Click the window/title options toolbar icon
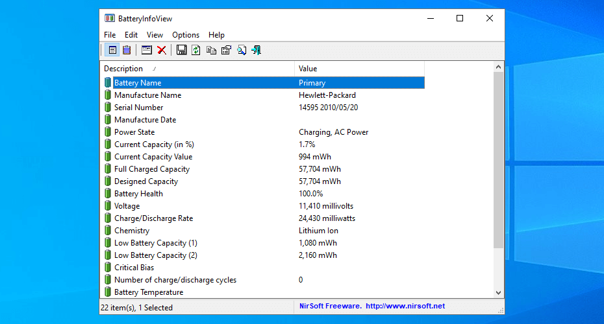Screen dimensions: 604x324 pyautogui.click(x=146, y=50)
